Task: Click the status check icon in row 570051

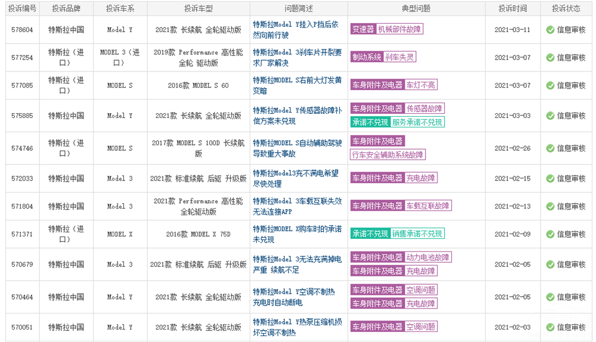Action: point(550,327)
